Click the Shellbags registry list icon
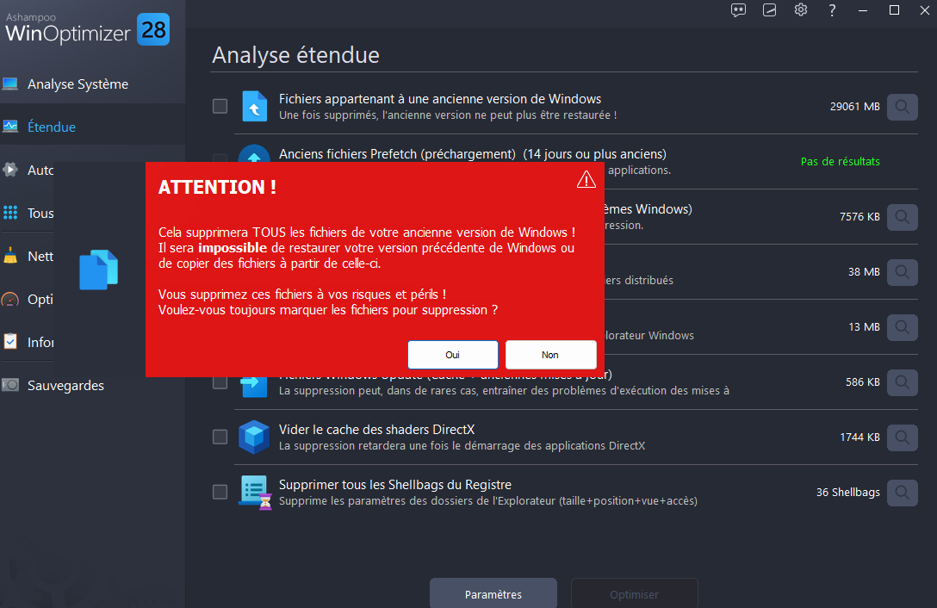The height and width of the screenshot is (608, 937). click(256, 493)
